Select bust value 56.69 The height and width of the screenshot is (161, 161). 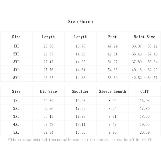tap(112, 78)
